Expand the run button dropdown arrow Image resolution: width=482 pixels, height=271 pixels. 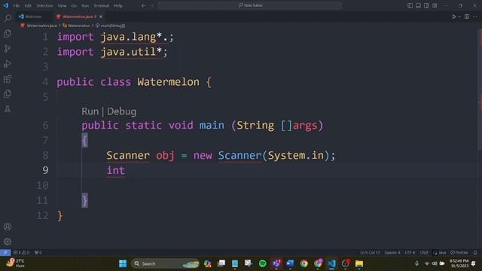[x=459, y=17]
